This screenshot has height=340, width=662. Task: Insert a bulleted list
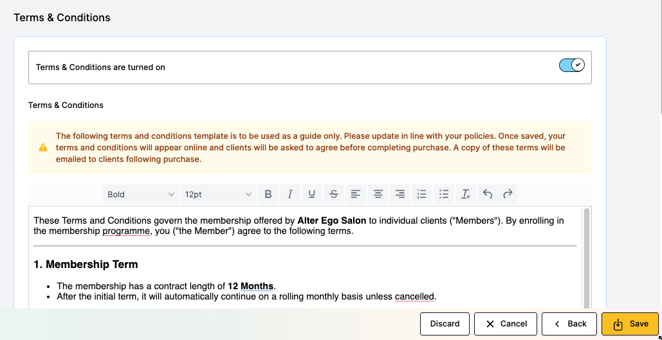(x=444, y=194)
